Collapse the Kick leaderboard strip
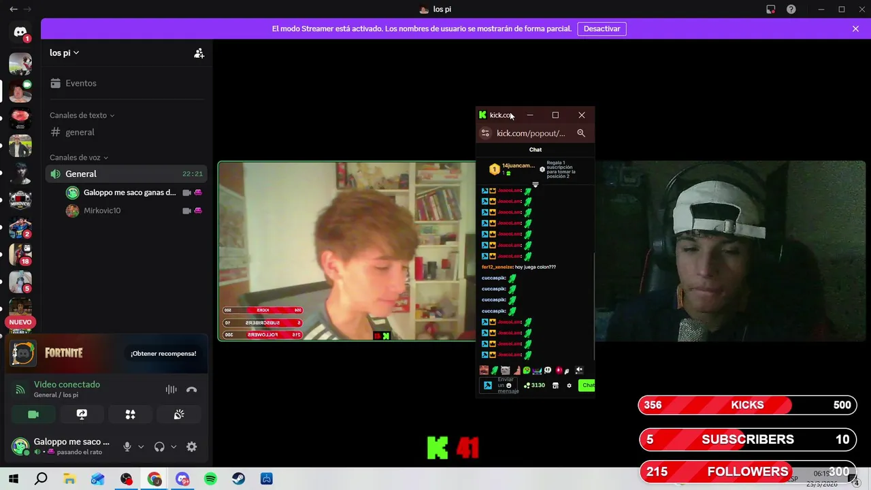Viewport: 871px width, 490px height. pyautogui.click(x=536, y=185)
